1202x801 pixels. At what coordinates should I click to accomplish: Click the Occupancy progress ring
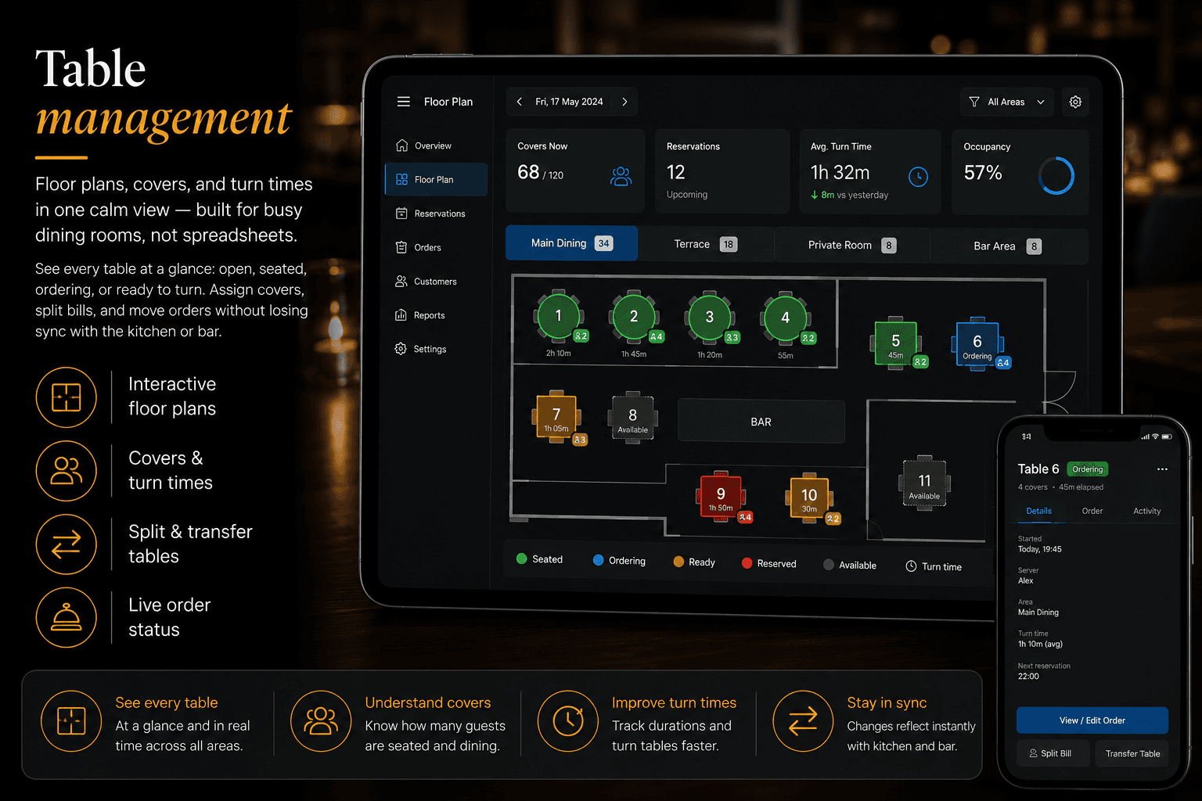[1056, 175]
